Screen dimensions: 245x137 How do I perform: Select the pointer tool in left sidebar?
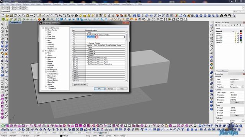pyautogui.click(x=2, y=24)
